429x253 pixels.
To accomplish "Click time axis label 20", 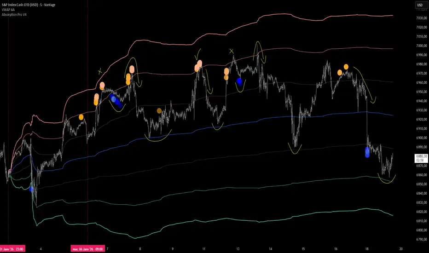I will (x=401, y=249).
